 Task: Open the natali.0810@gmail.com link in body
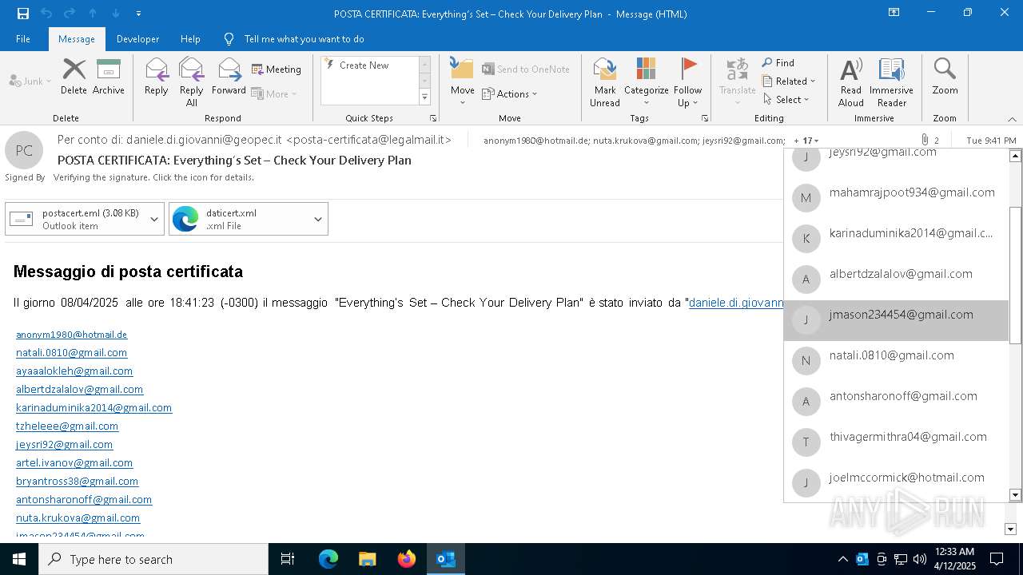coord(72,353)
